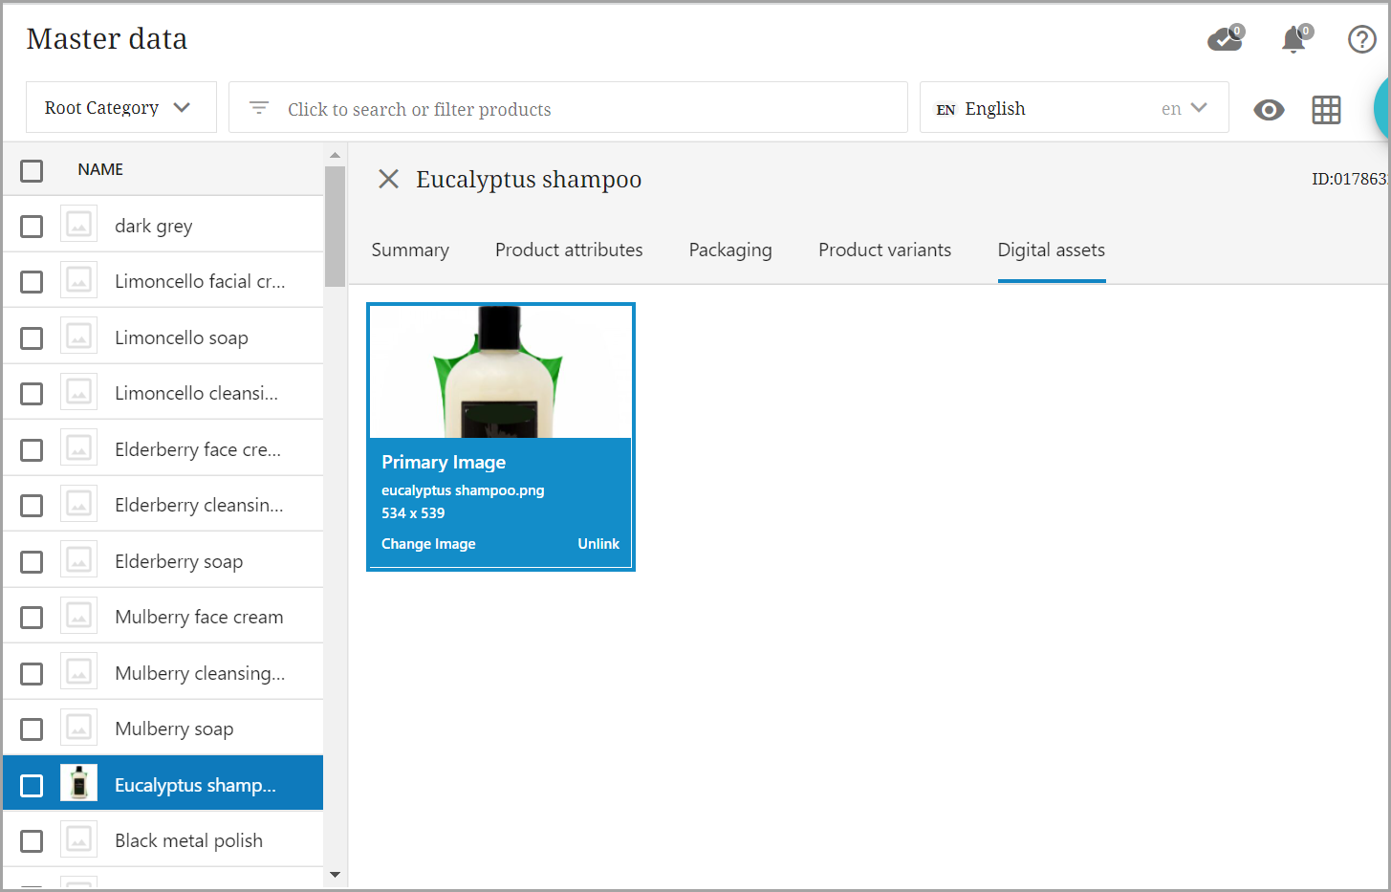
Task: Check the select-all checkbox beside NAME
Action: pyautogui.click(x=32, y=170)
